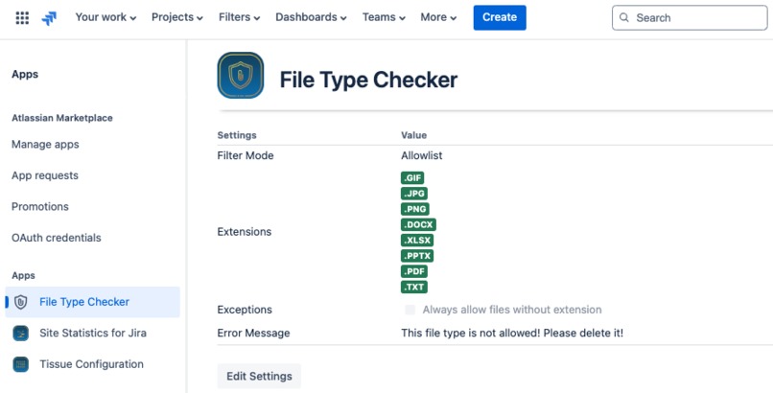Select File Type Checker in sidebar
This screenshot has height=393, width=773.
point(93,302)
